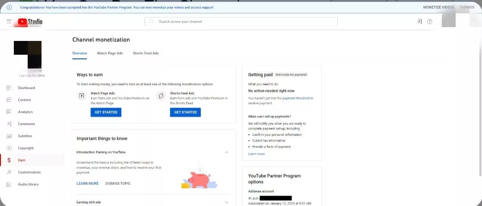Click the 'Important things to know' heading
Image resolution: width=482 pixels, height=206 pixels.
[102, 138]
